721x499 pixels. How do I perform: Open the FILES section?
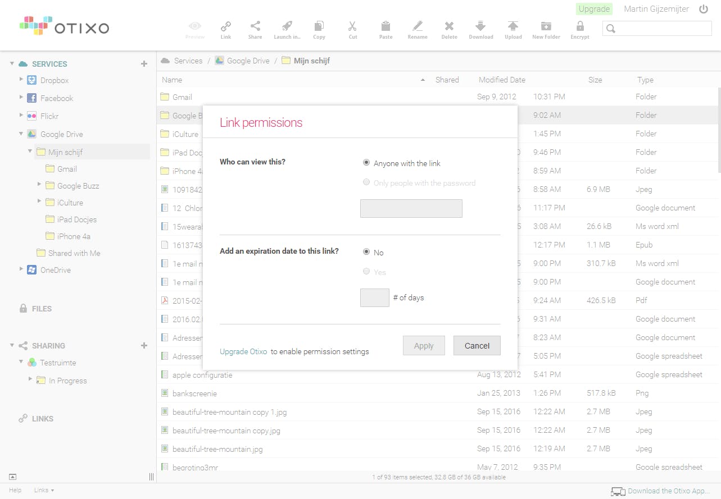42,309
